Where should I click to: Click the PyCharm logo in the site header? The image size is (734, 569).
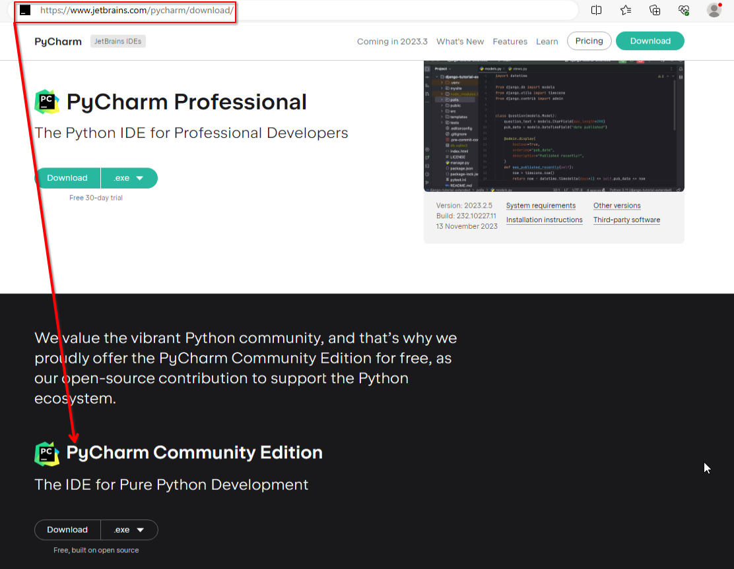(x=57, y=41)
